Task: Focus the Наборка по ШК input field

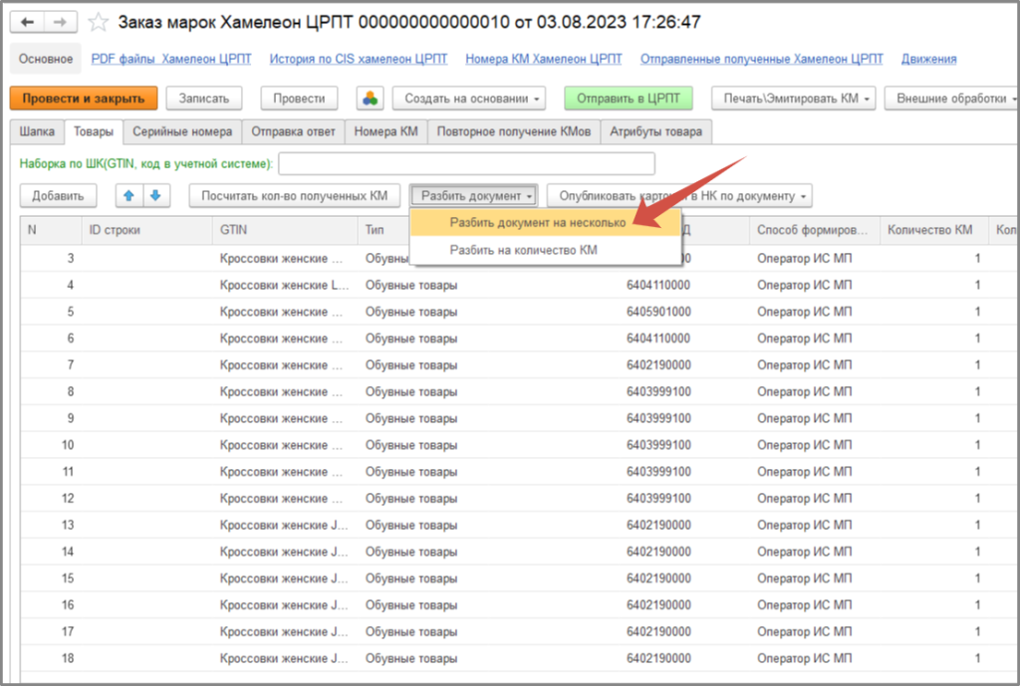Action: (x=466, y=164)
